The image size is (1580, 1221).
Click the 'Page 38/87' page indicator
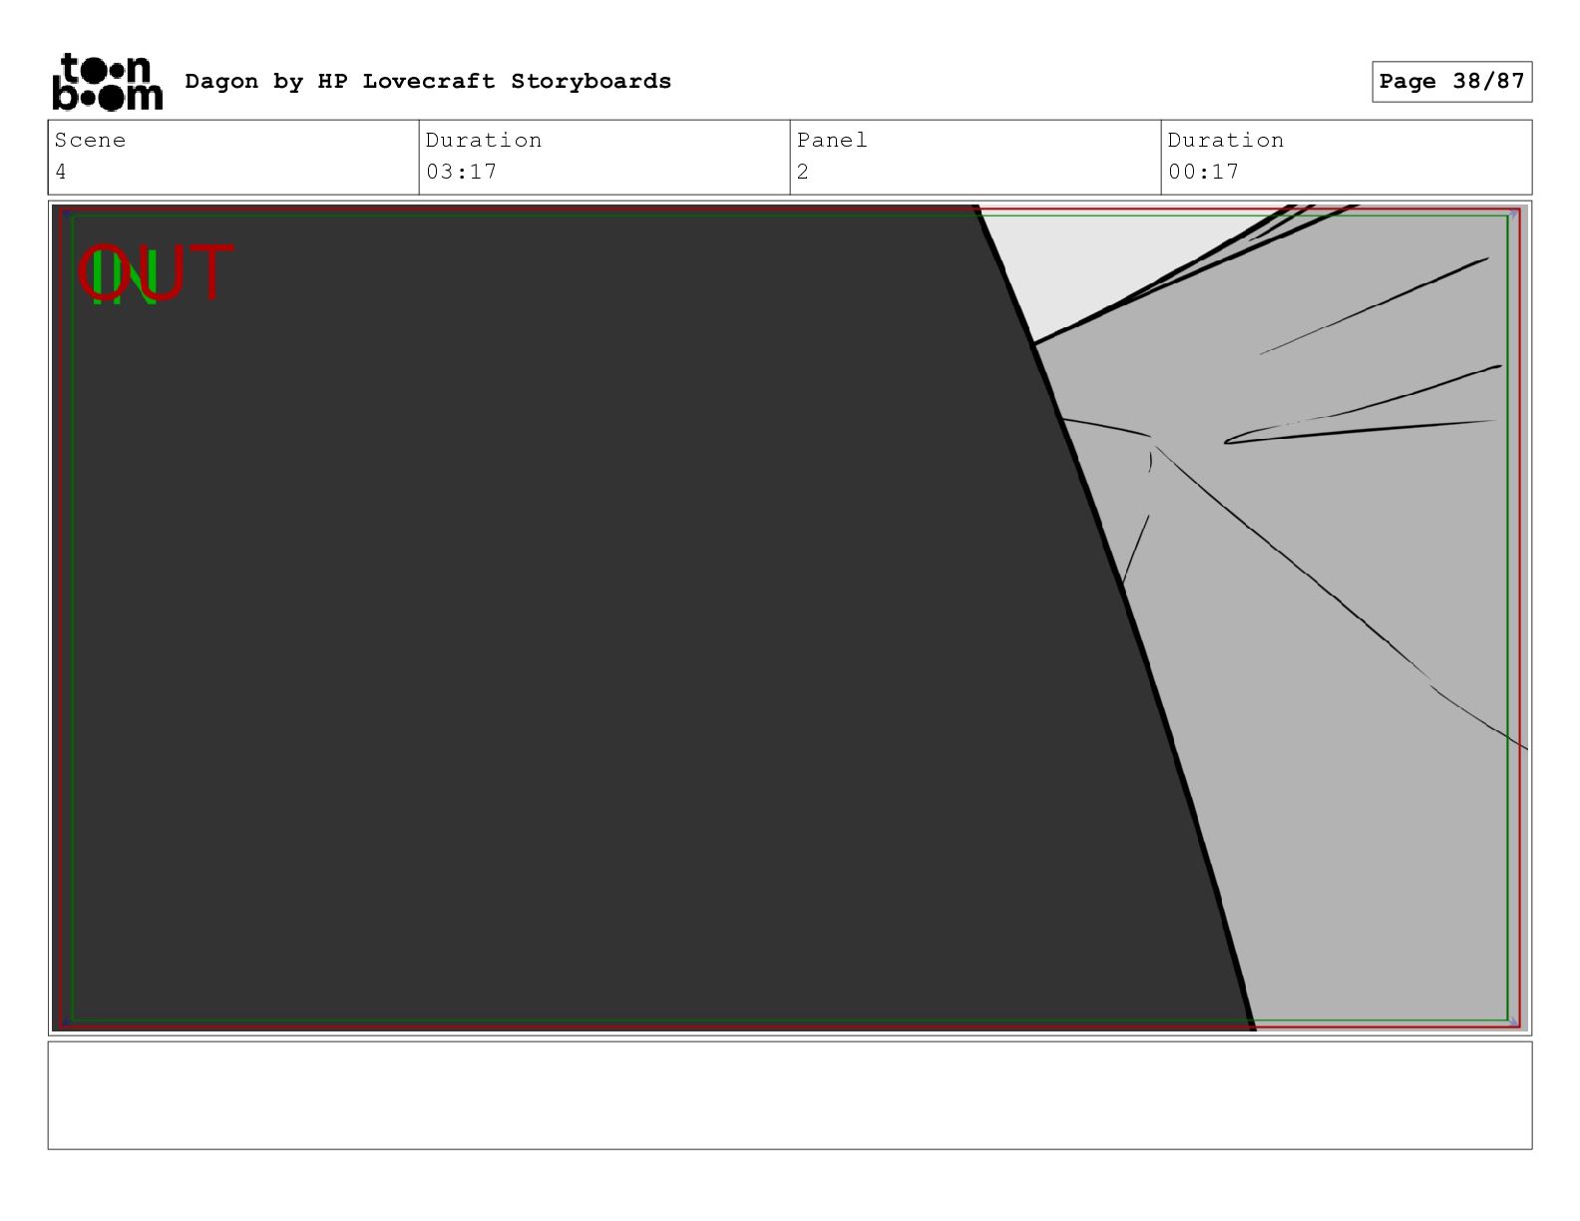coord(1451,82)
